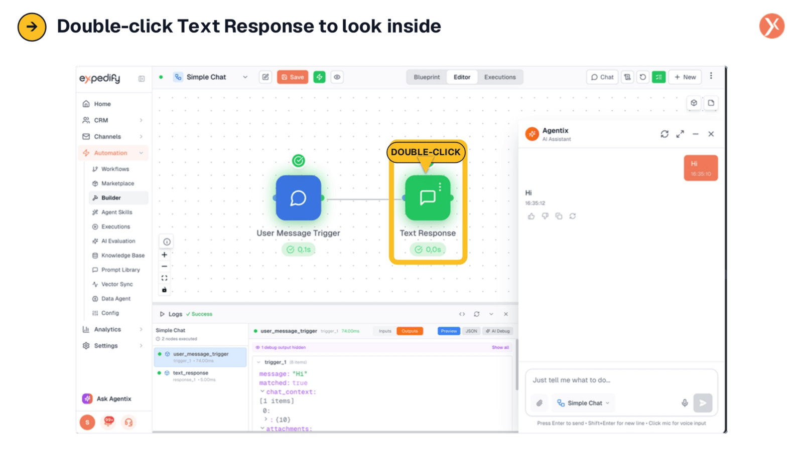Click the logs panel icon next to Chat
This screenshot has width=803, height=451.
[627, 77]
